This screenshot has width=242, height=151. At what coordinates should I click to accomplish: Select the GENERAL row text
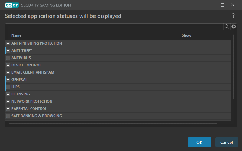[19, 80]
